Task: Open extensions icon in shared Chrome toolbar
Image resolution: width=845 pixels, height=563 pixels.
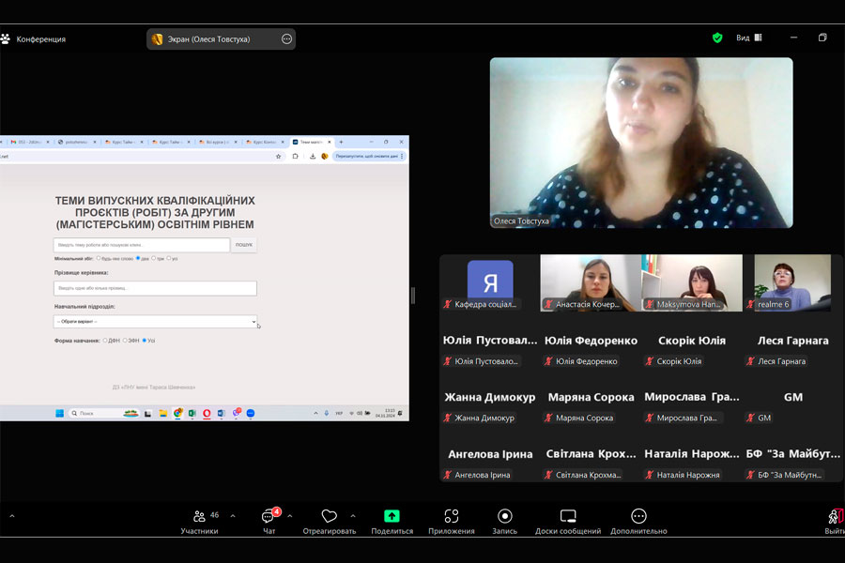Action: tap(296, 157)
